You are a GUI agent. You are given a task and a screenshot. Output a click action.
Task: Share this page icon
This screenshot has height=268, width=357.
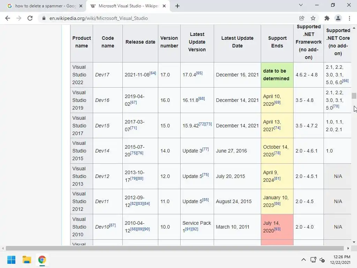tap(302, 18)
